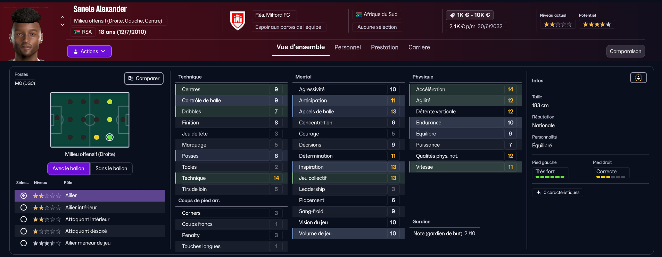Select the Ailier meneur de jeu radio button
Screen dimensions: 662x257
point(24,243)
